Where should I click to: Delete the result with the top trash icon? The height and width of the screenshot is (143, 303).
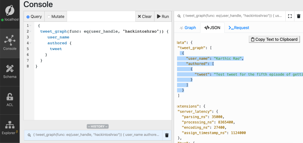tap(298, 16)
